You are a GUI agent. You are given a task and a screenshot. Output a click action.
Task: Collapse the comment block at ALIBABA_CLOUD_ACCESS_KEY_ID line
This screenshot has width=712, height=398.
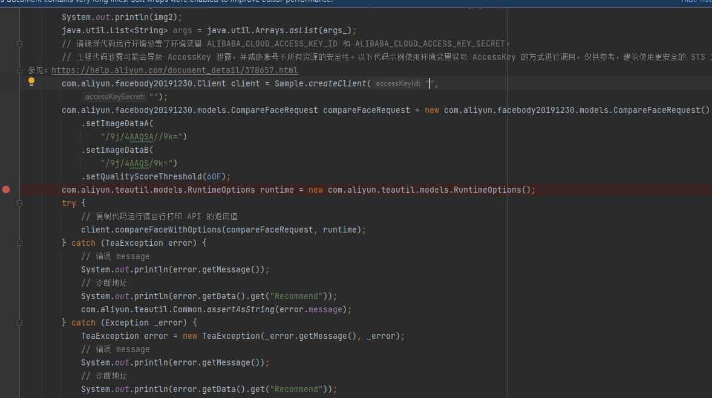[19, 44]
